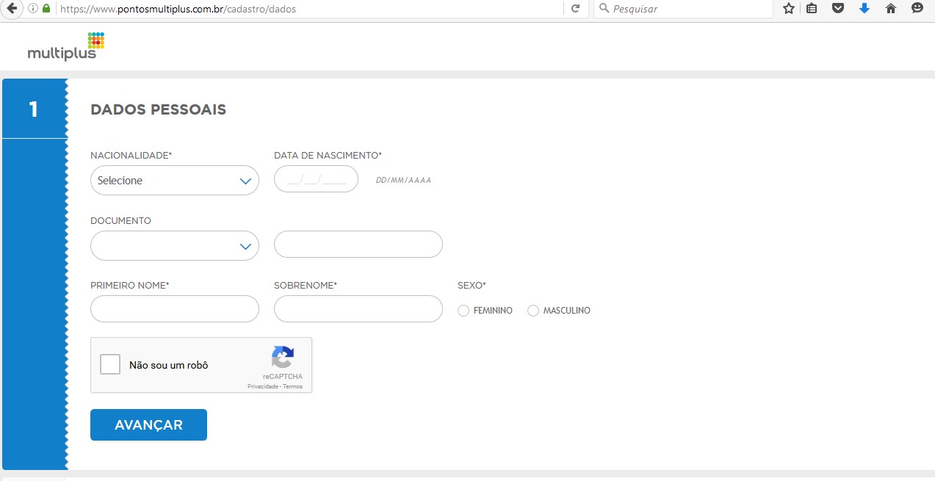Reload the page with the refresh icon
The width and height of the screenshot is (935, 481).
point(576,9)
